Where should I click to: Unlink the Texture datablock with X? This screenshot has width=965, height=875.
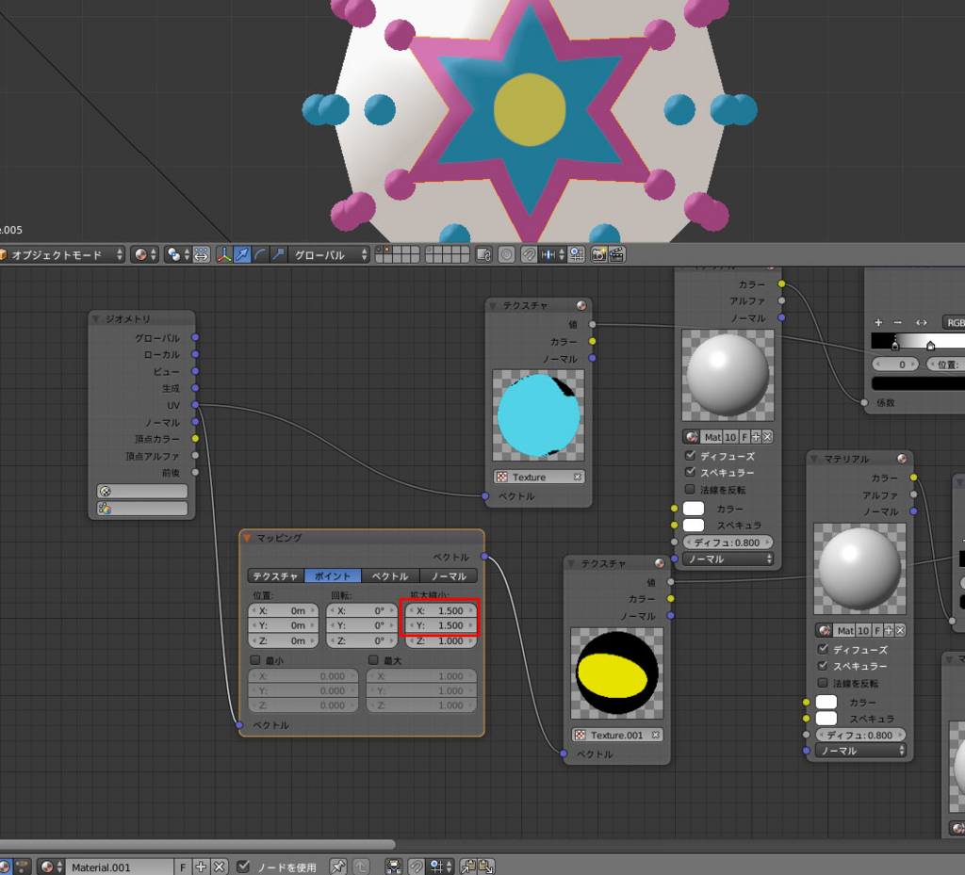click(x=578, y=478)
